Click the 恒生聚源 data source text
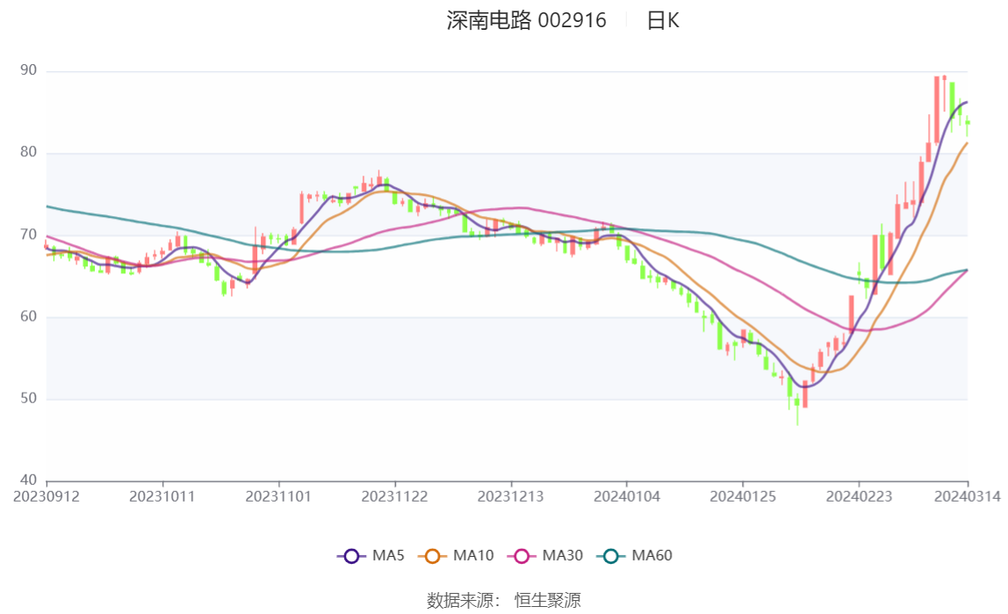Viewport: 1008px width, 614px height. pos(547,601)
